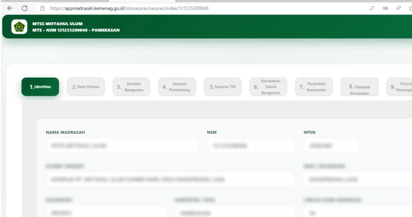Image resolution: width=412 pixels, height=217 pixels.
Task: Reload the page with the refresh icon
Action: [x=25, y=8]
